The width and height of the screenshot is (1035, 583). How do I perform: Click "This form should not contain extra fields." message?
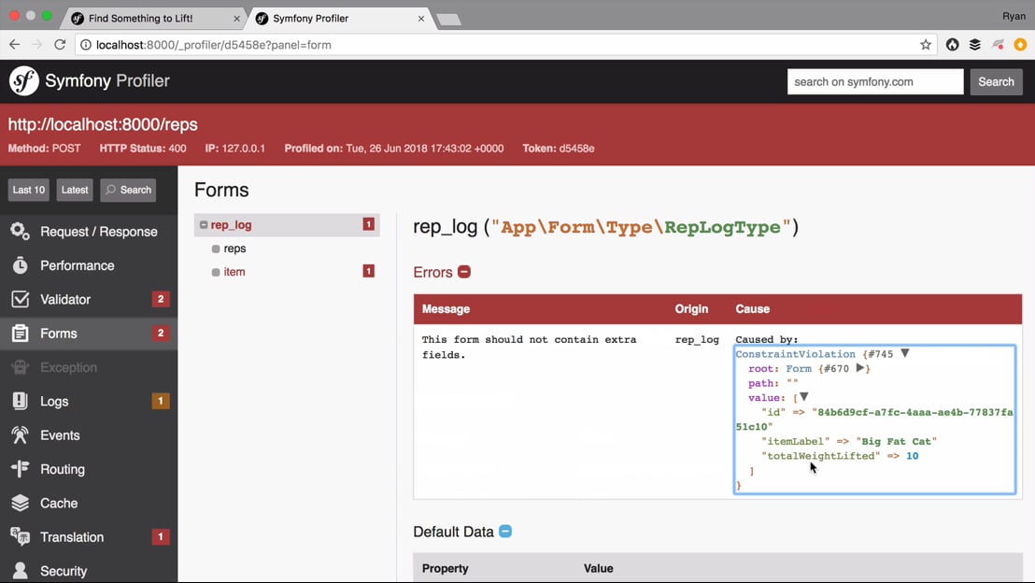(x=530, y=347)
